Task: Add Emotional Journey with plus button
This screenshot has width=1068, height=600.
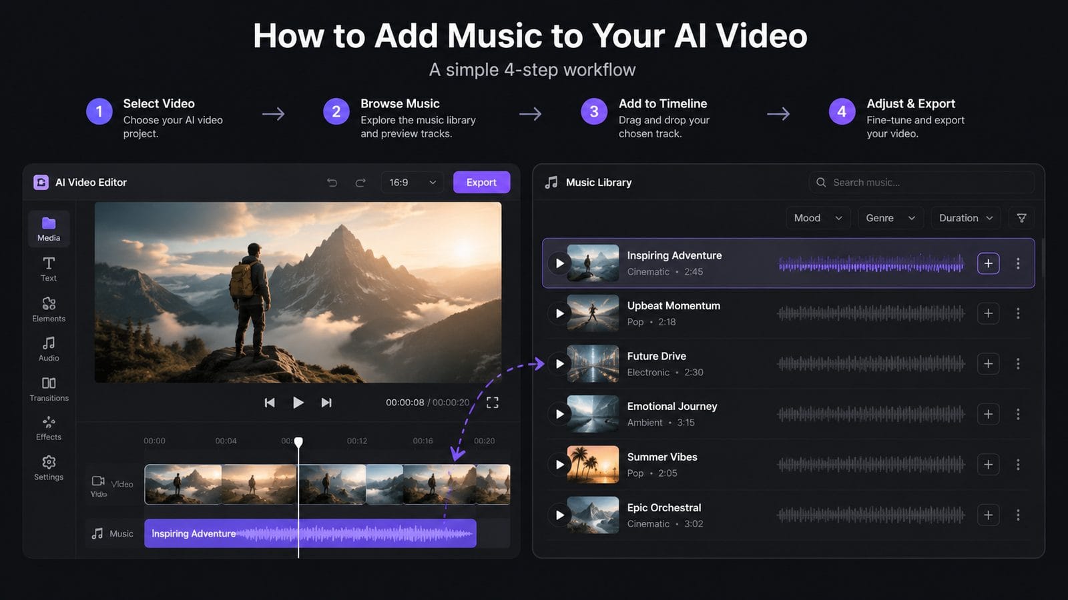Action: pyautogui.click(x=989, y=414)
